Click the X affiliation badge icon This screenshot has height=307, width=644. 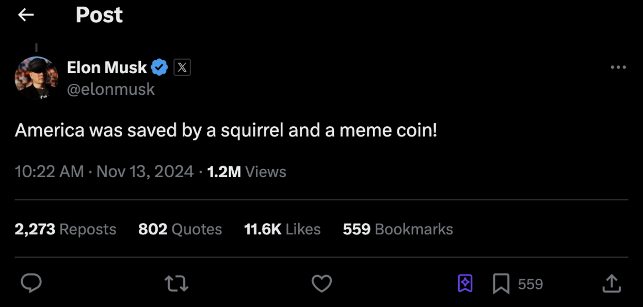[182, 67]
